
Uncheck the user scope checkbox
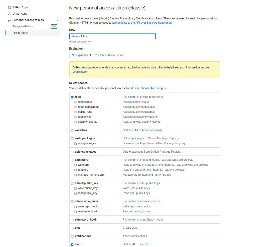pyautogui.click(x=72, y=245)
